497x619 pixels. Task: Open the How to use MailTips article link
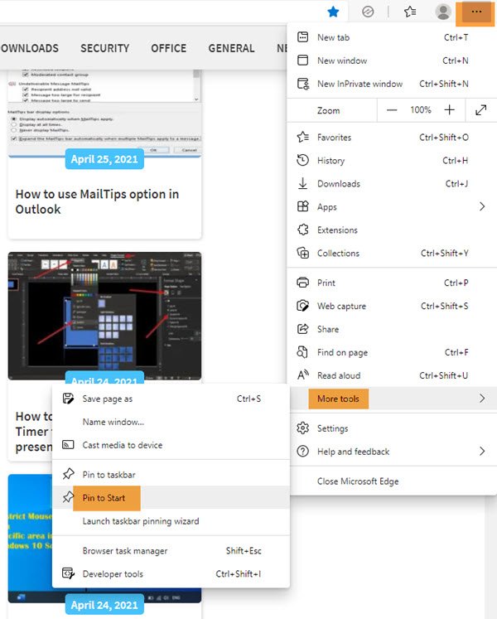coord(97,201)
